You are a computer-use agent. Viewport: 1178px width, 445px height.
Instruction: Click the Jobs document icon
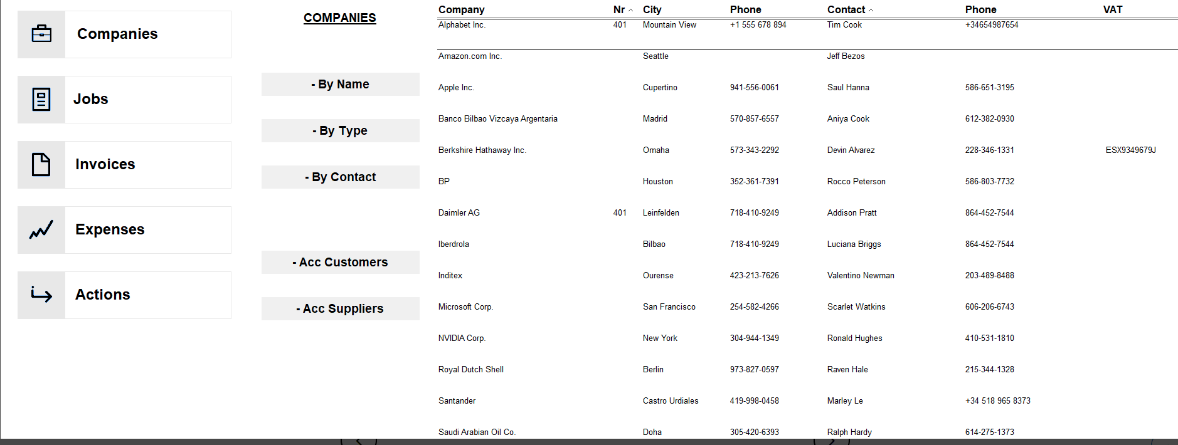[x=41, y=99]
